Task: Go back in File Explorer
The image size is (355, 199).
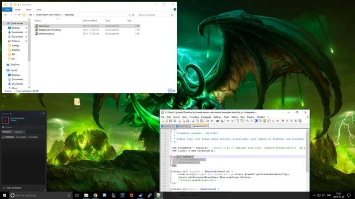Action: pyautogui.click(x=6, y=15)
